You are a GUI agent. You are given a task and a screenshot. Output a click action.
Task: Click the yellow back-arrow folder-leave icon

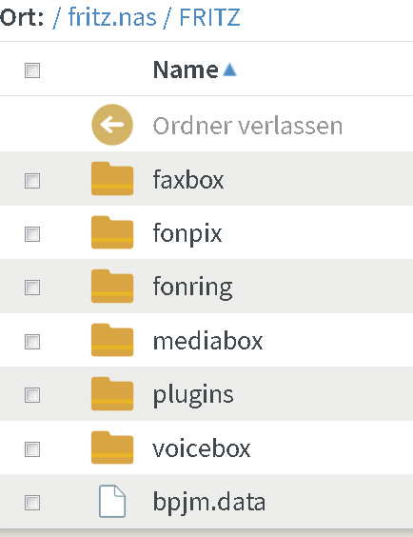tap(112, 125)
